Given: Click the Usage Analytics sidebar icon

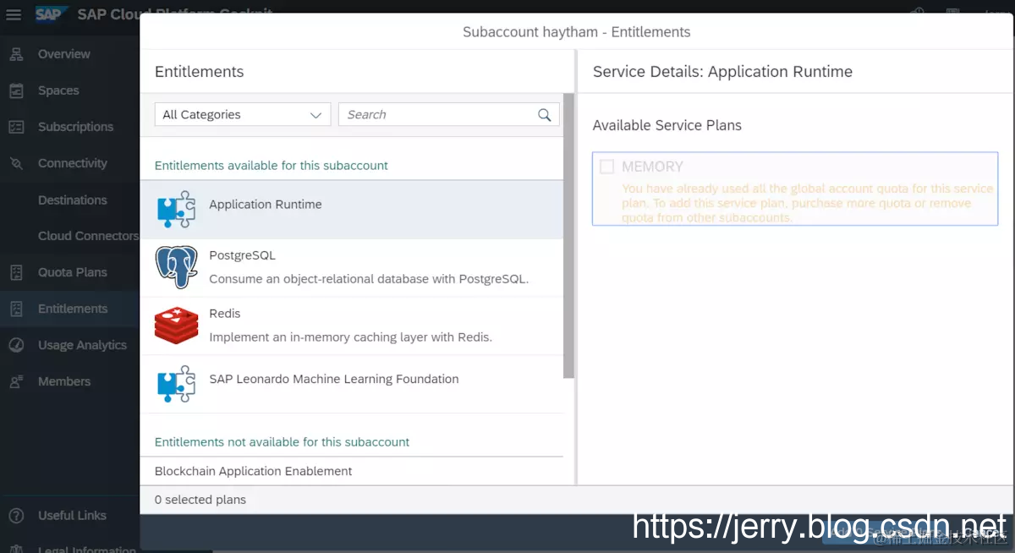Looking at the screenshot, I should (16, 345).
